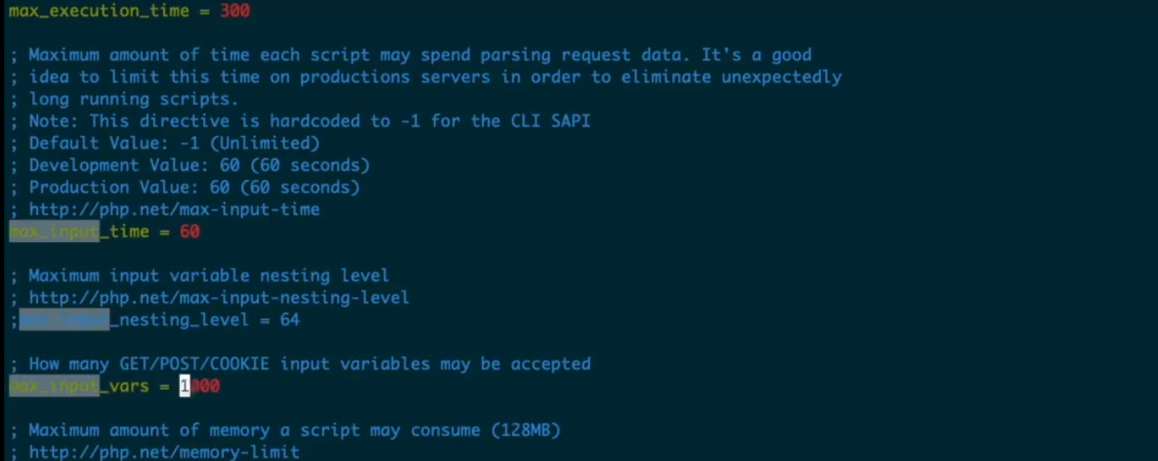
Task: Click the "GET/POST/COOKIE" text in the comment
Action: click(x=194, y=363)
